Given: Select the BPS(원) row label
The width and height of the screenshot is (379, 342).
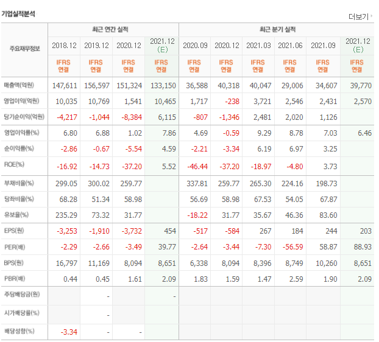Looking at the screenshot, I should tap(13, 263).
